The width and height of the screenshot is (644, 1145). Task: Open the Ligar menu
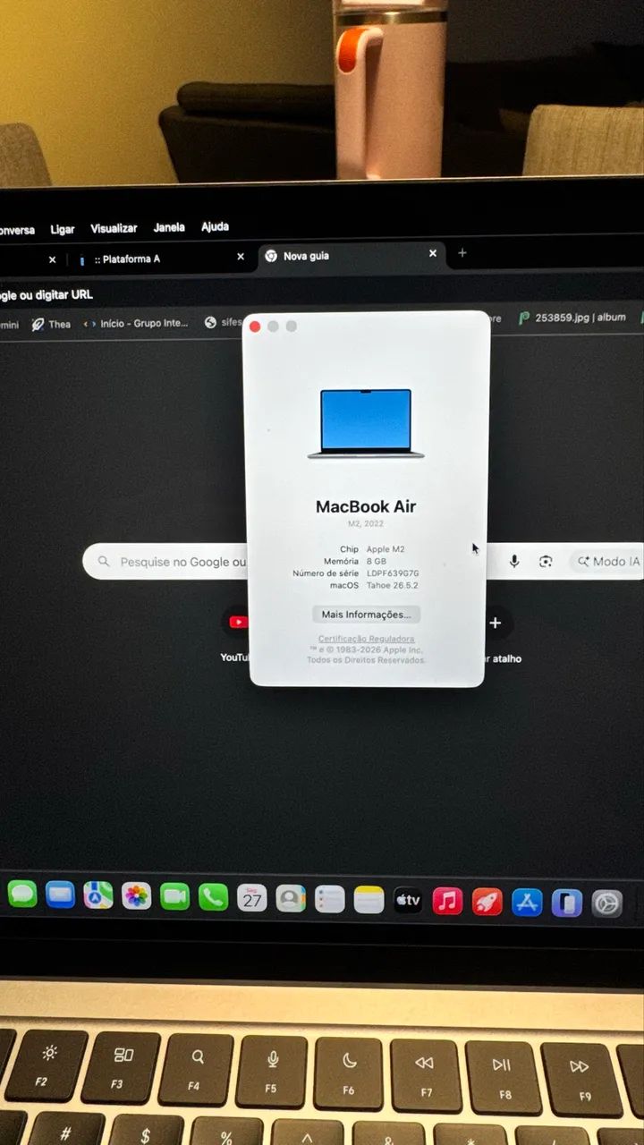[x=63, y=230]
